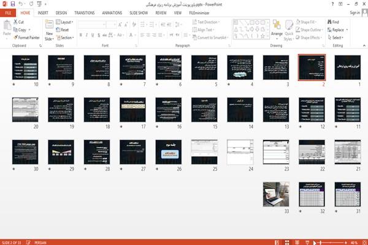Decrease the font size

pos(126,25)
